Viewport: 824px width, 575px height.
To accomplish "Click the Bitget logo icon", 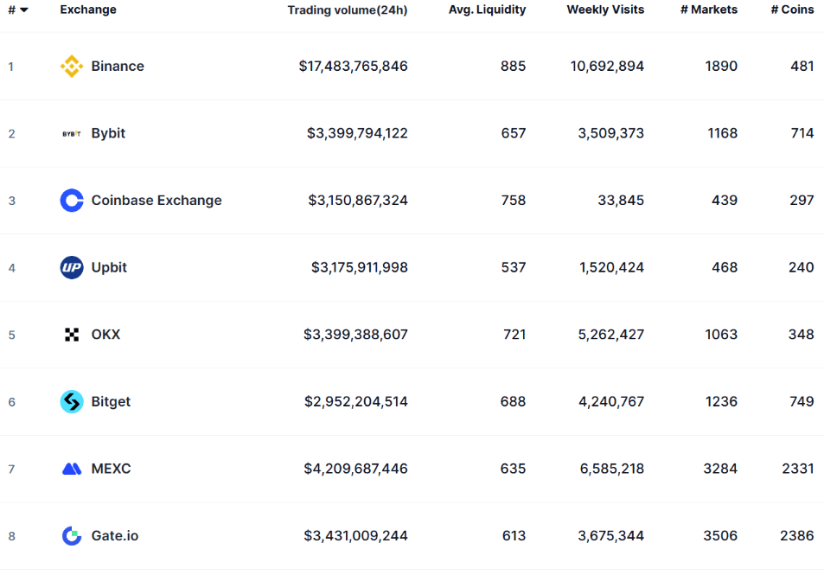I will [x=72, y=401].
